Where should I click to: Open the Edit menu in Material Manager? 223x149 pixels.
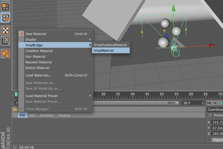[32, 115]
